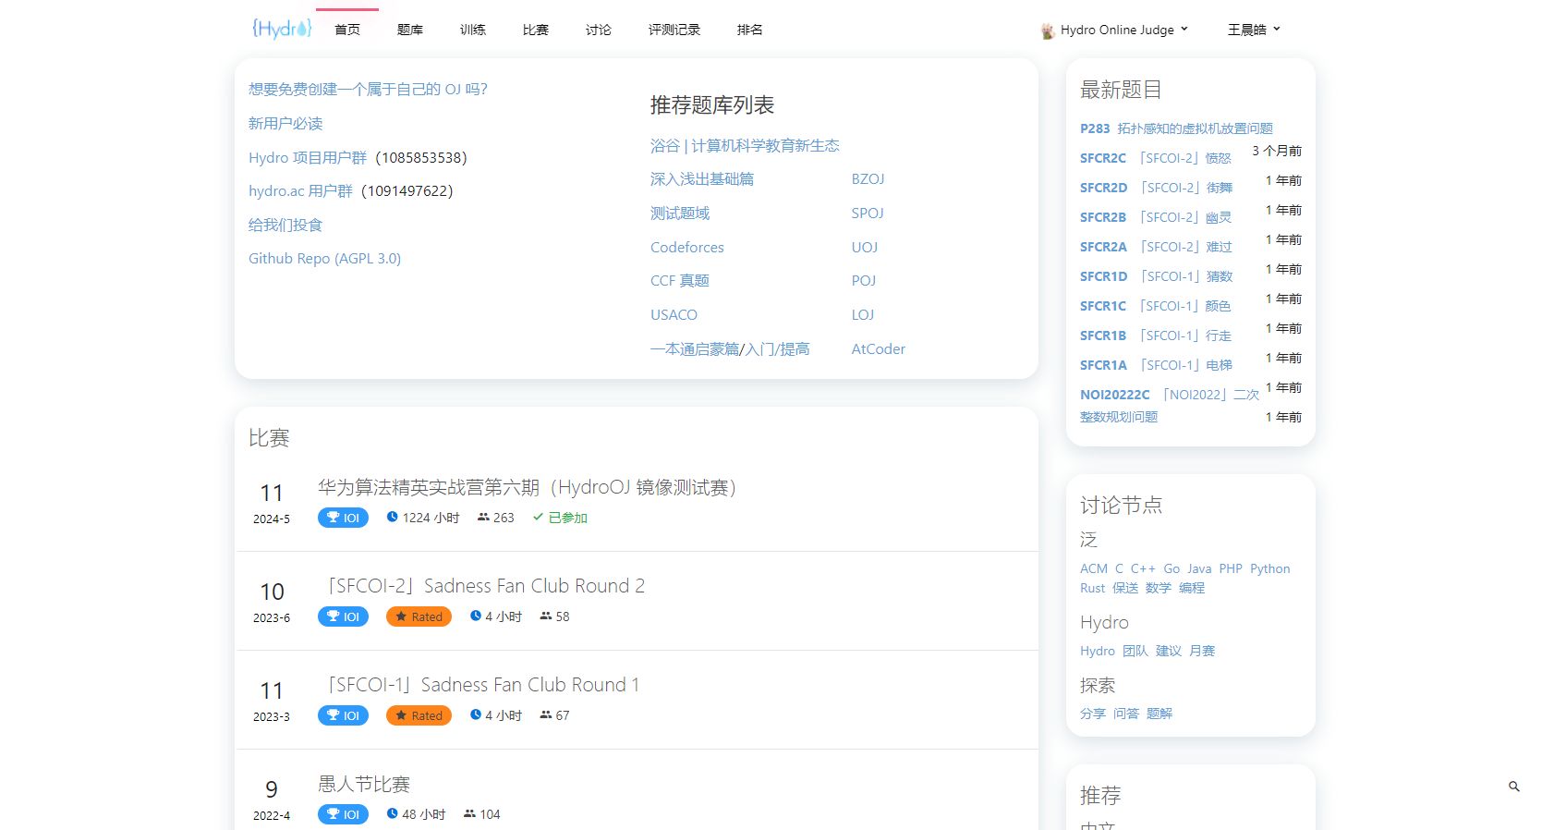This screenshot has width=1542, height=830.
Task: Click the IOI badge for SFCOI-2 contest
Action: [343, 616]
